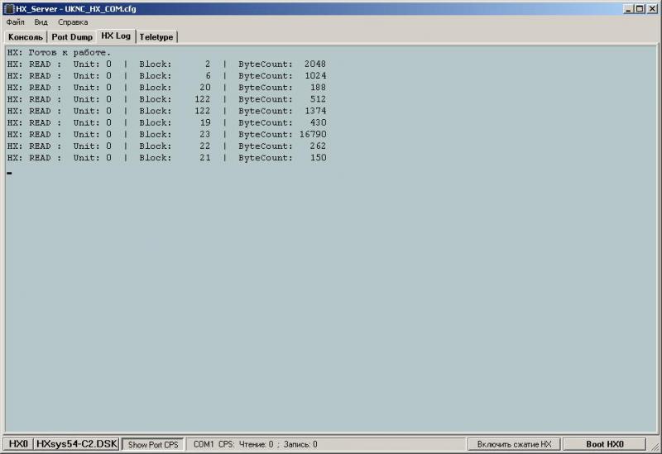Viewport: 662px width, 454px height.
Task: Close the HX_Server window
Action: coord(651,8)
